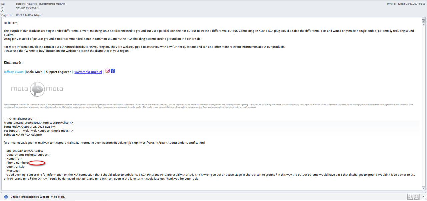Screen dimensions: 427x201
Task: Click the 'Country: Italy' line
Action: point(15,167)
